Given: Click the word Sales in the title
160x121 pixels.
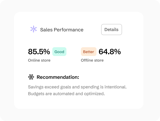Looking at the screenshot, I should click(46, 30).
